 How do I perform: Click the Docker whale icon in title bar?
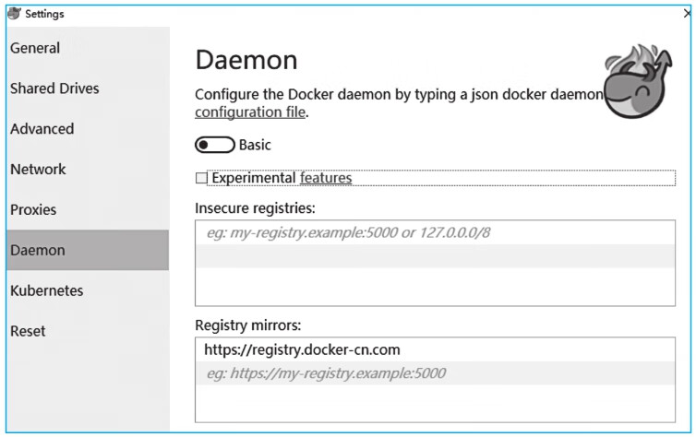14,14
